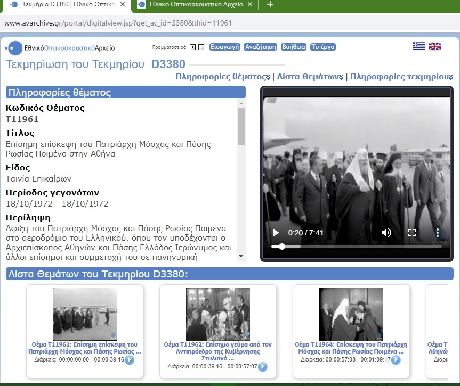Click the Λίστα Θεμάτων του Τεκμηρίου header

click(x=229, y=274)
